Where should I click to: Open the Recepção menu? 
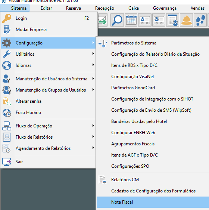tap(104, 8)
